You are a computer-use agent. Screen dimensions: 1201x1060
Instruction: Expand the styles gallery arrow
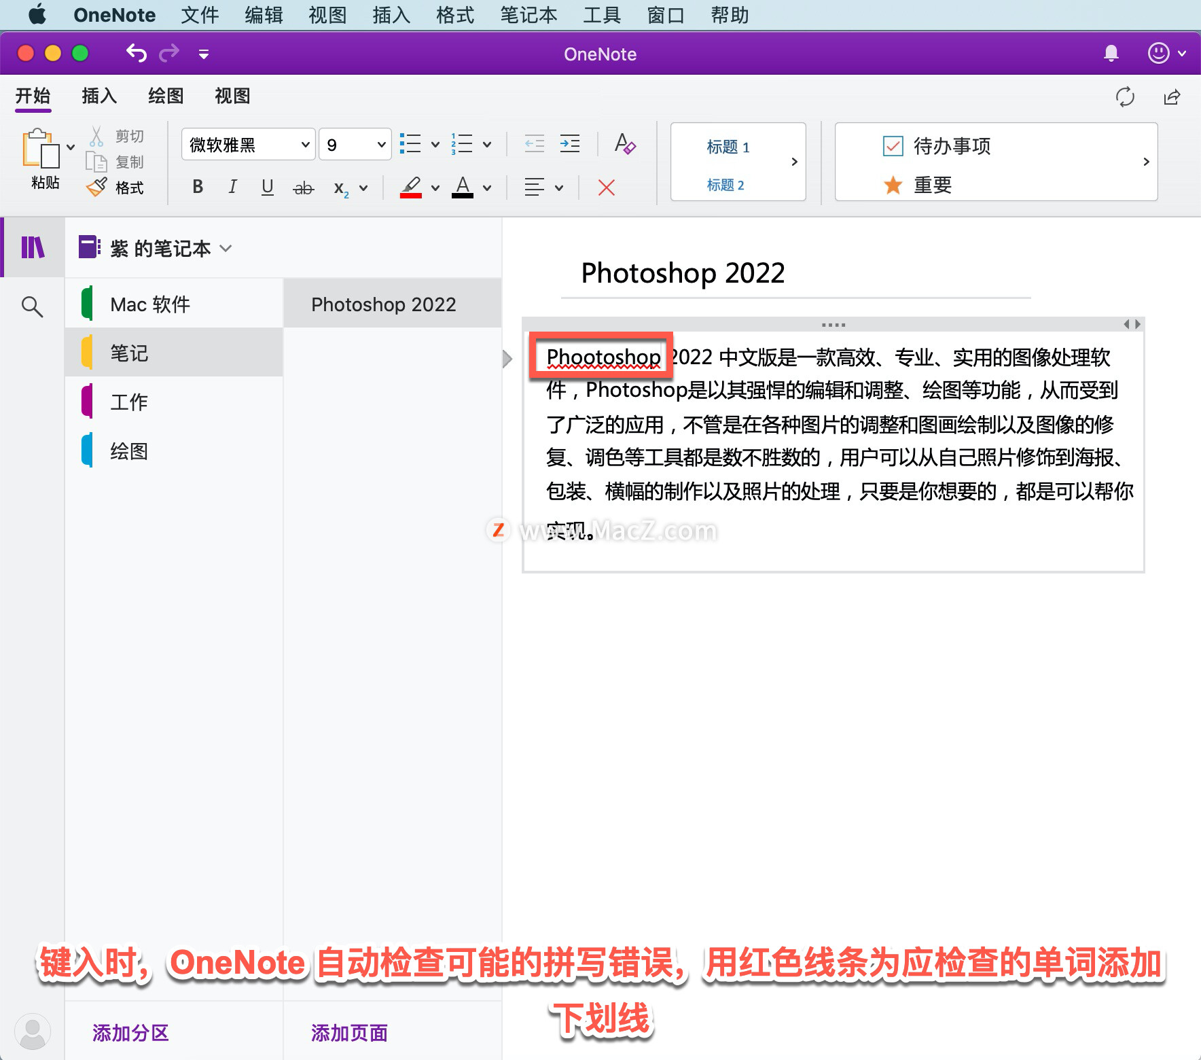tap(794, 162)
